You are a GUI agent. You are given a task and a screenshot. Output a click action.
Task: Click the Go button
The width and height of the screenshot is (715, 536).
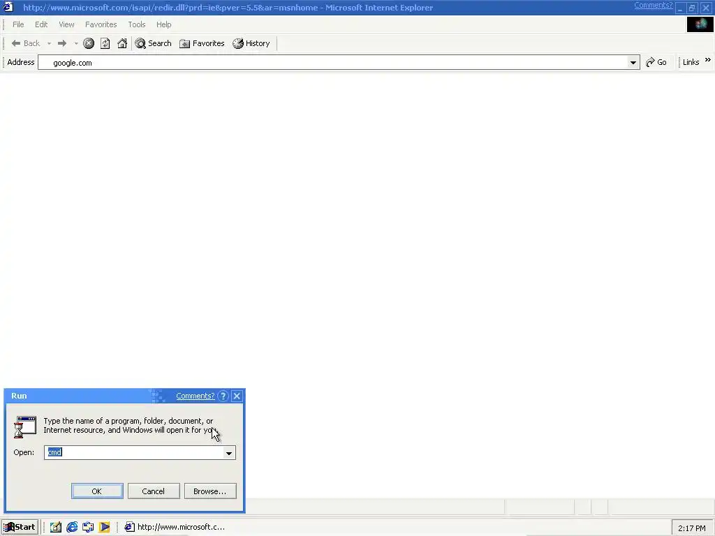coord(656,62)
